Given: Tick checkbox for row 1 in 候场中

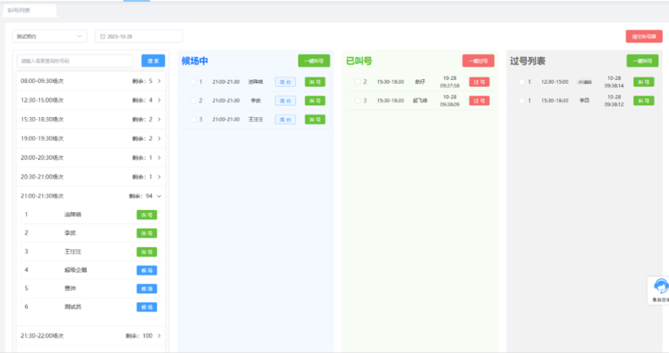Looking at the screenshot, I should click(193, 82).
